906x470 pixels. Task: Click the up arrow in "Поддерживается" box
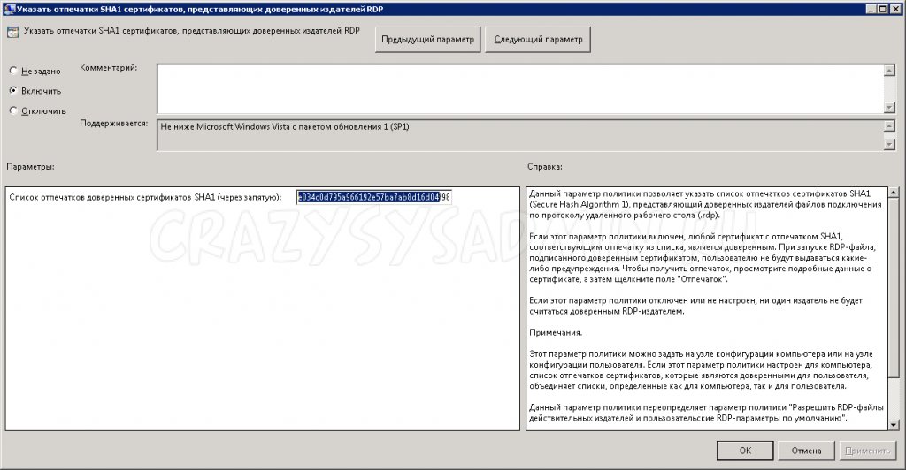[x=889, y=126]
